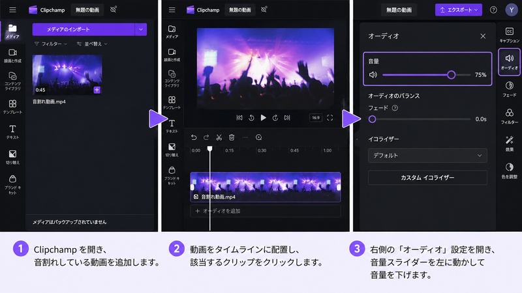Open エクスポート dropdown button
The width and height of the screenshot is (522, 293).
(x=459, y=10)
